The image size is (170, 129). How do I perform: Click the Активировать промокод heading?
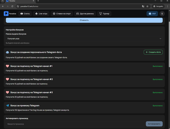tap(17, 119)
